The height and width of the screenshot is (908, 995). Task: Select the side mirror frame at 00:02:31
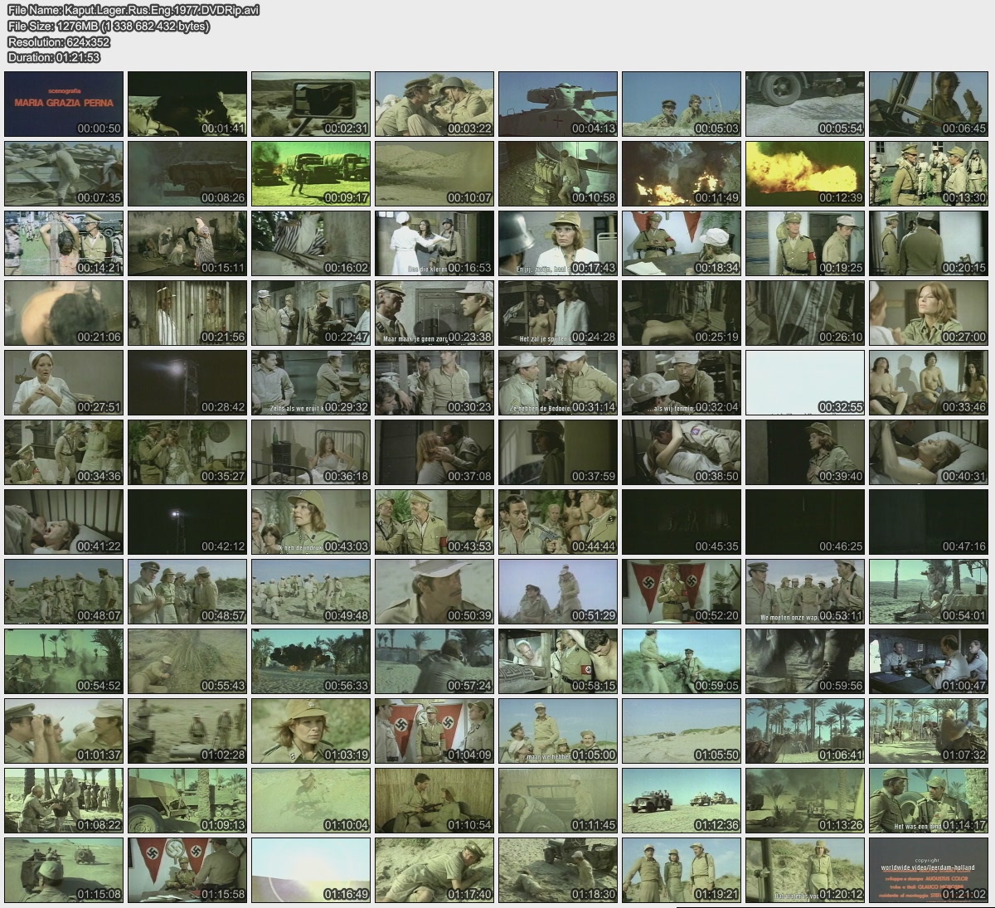tap(311, 104)
